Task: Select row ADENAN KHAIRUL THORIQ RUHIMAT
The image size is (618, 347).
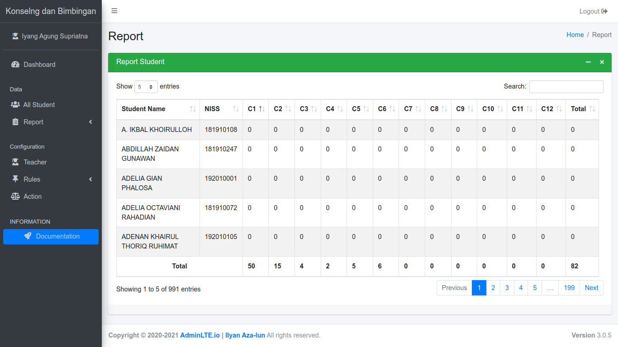Action: click(x=357, y=242)
